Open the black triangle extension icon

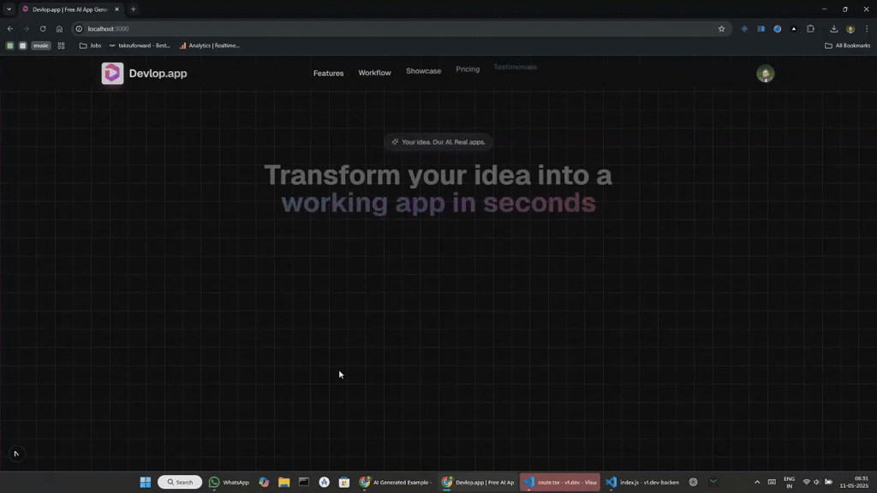point(794,29)
